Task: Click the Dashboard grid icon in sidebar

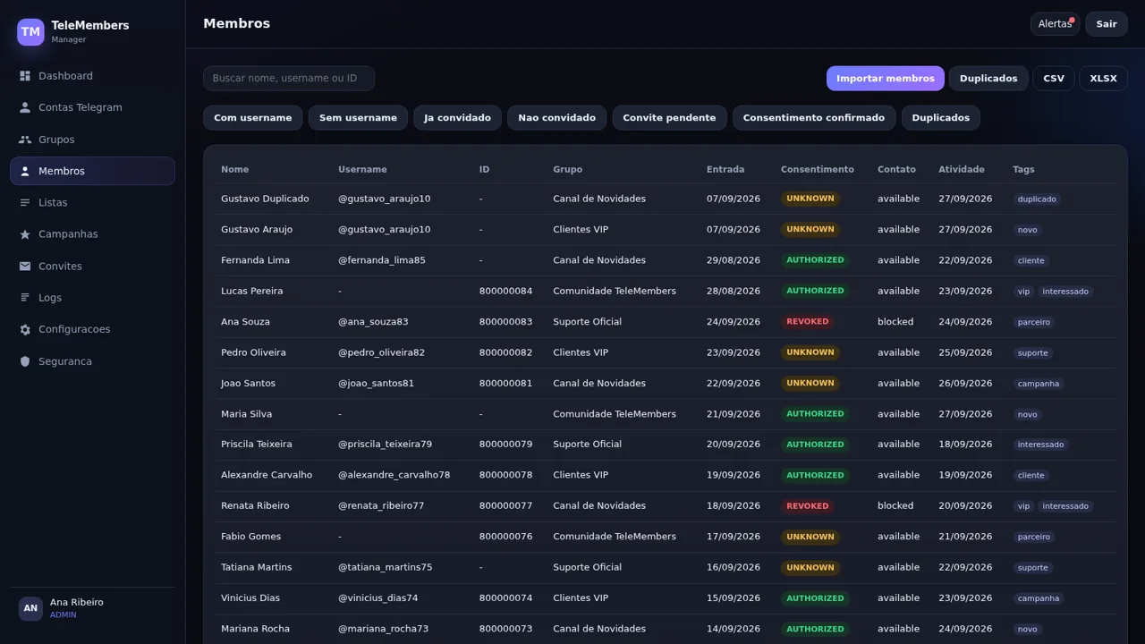Action: (25, 76)
